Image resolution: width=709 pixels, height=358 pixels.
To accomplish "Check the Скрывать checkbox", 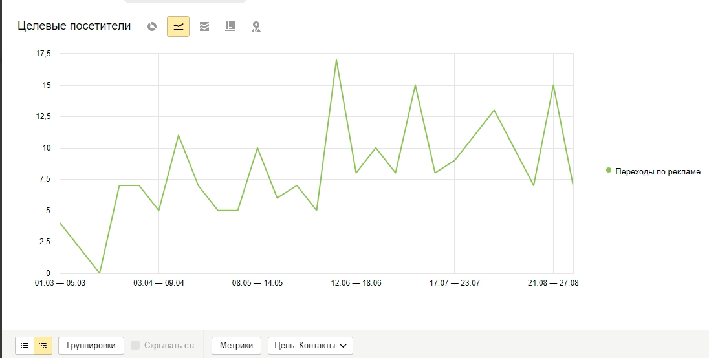I will tap(135, 345).
